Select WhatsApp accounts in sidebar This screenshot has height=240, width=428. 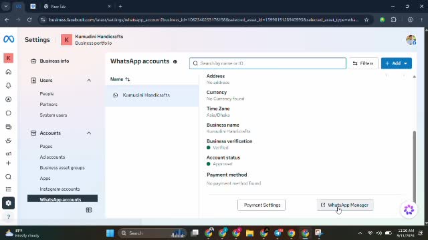point(62,199)
